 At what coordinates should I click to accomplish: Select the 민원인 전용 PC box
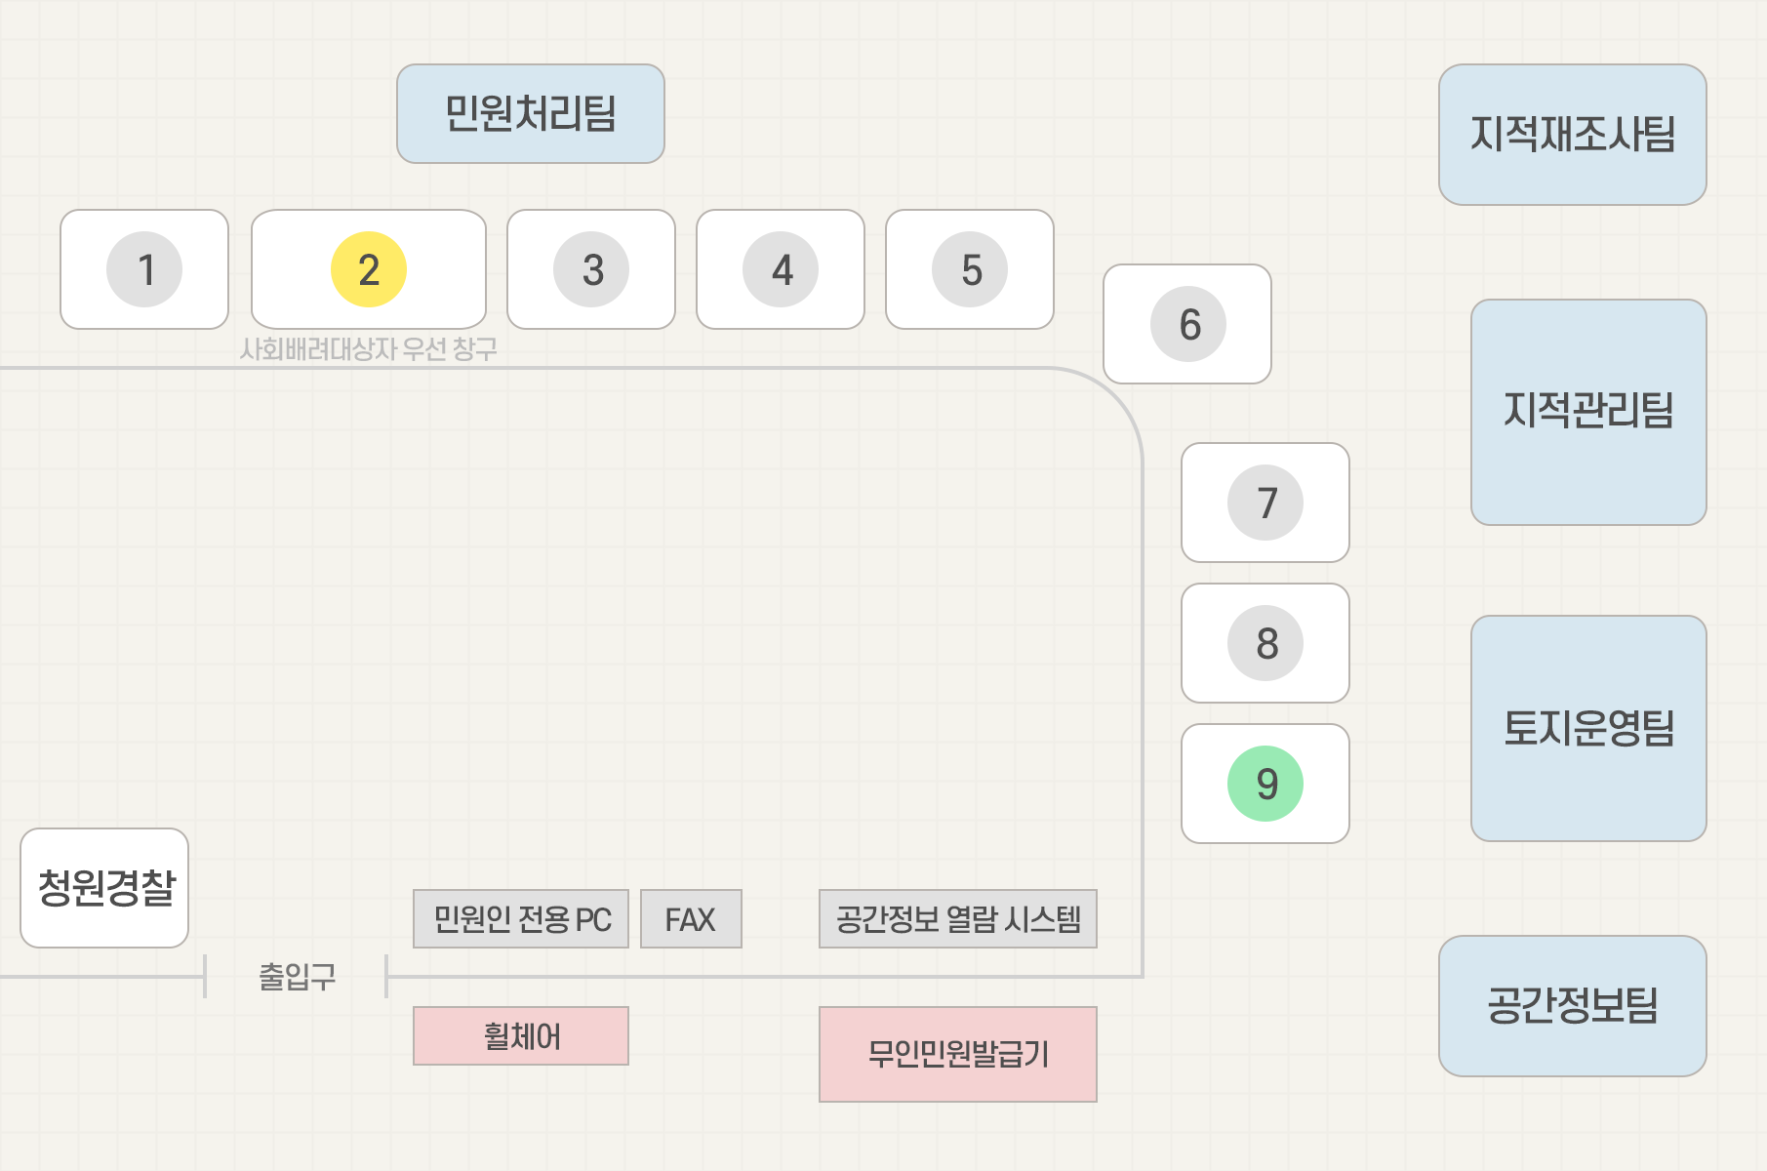pos(521,918)
